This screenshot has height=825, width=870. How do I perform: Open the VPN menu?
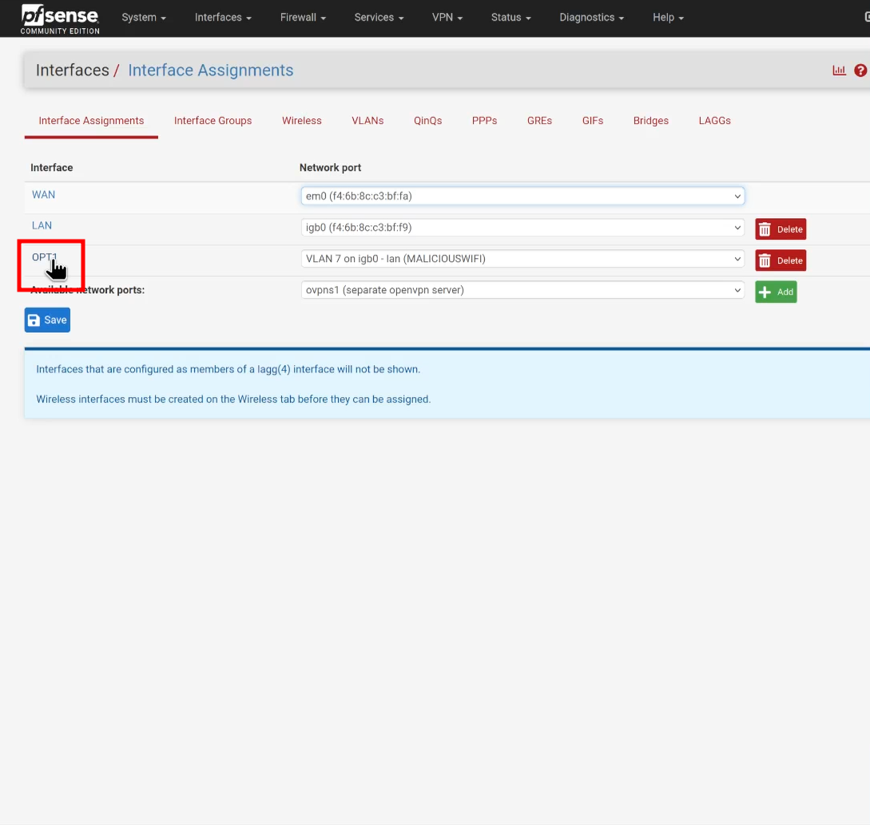coord(447,18)
